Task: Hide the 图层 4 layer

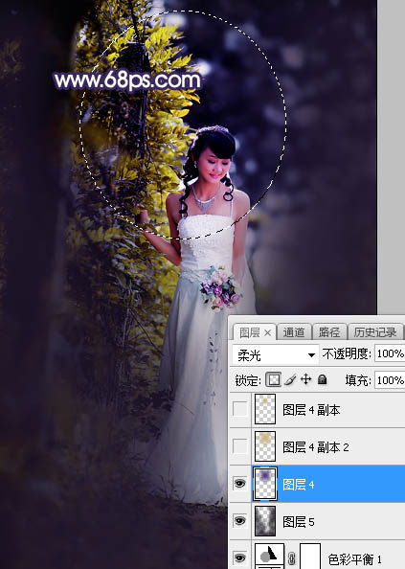Action: click(x=239, y=484)
